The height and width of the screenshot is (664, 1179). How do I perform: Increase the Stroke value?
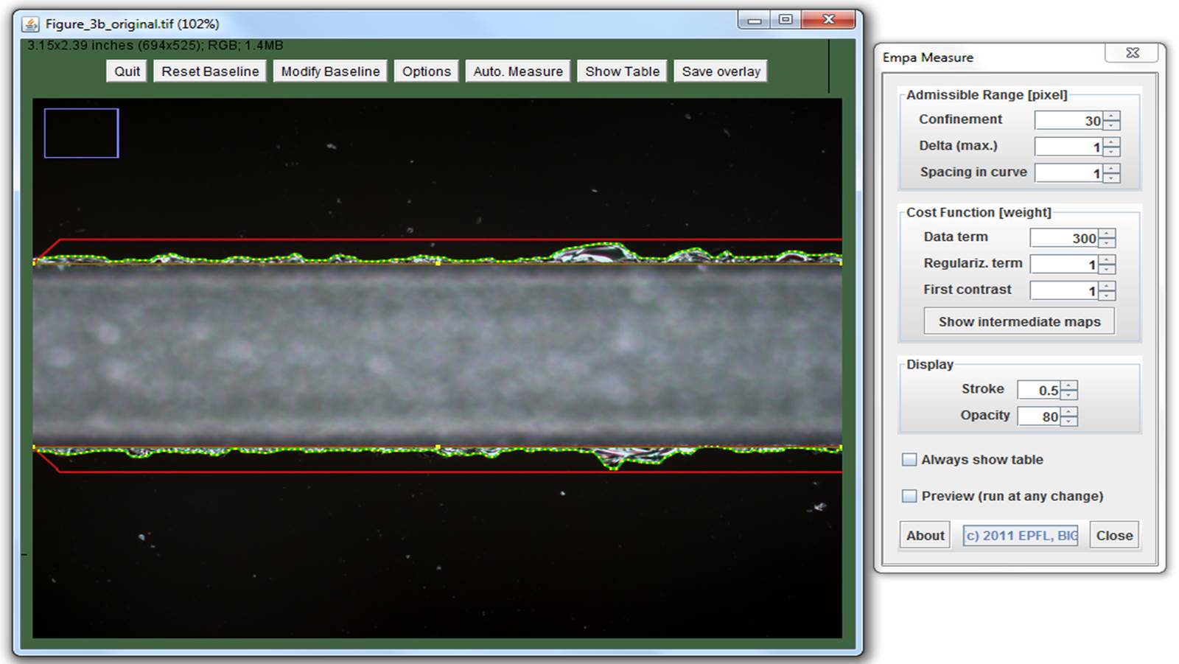pyautogui.click(x=1069, y=385)
